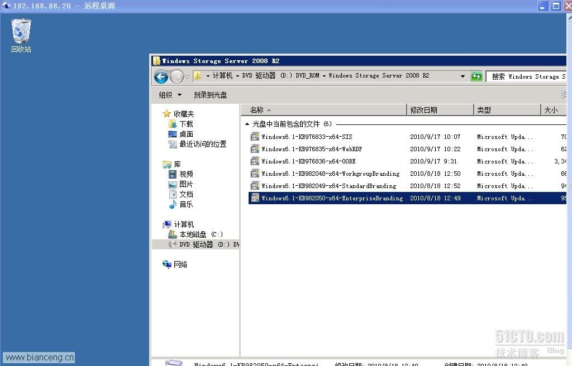The width and height of the screenshot is (572, 366).
Task: Select the KB982049-x64-StandardBranding file icon
Action: click(255, 186)
